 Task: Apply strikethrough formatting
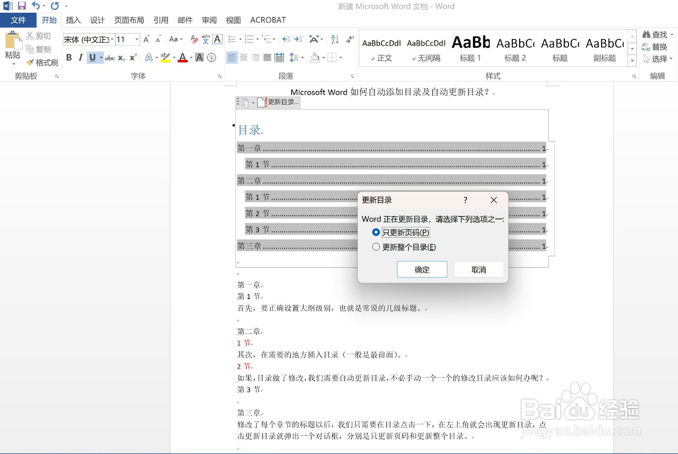point(109,58)
